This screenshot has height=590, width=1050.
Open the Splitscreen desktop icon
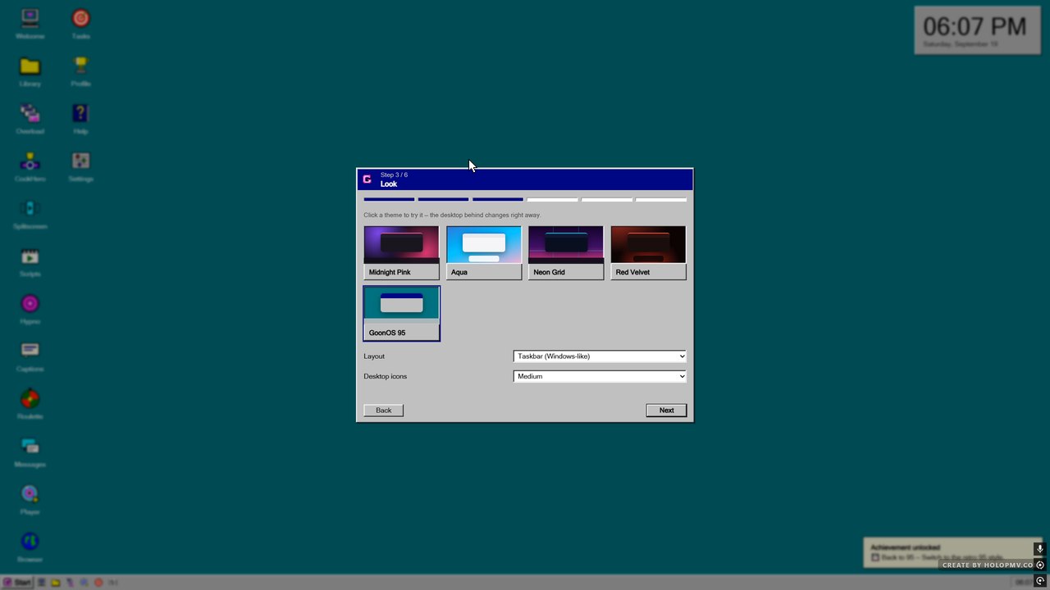pos(30,214)
